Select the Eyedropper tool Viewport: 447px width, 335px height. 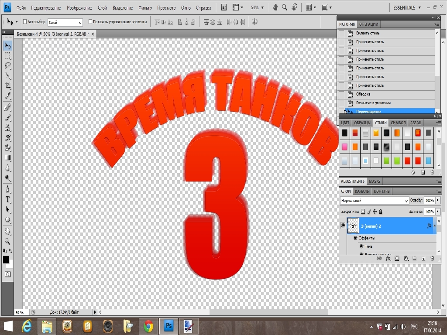[8, 96]
